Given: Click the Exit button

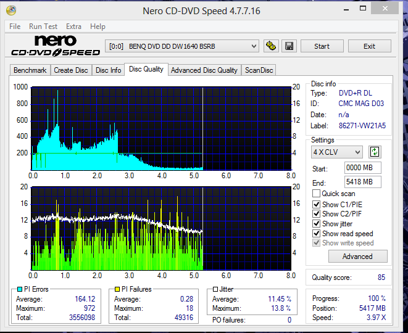Looking at the screenshot, I should pos(369,46).
